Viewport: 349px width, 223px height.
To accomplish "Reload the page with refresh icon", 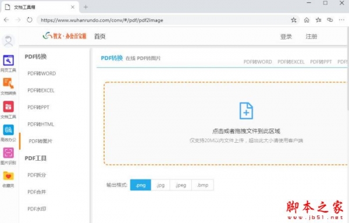I will (30, 20).
